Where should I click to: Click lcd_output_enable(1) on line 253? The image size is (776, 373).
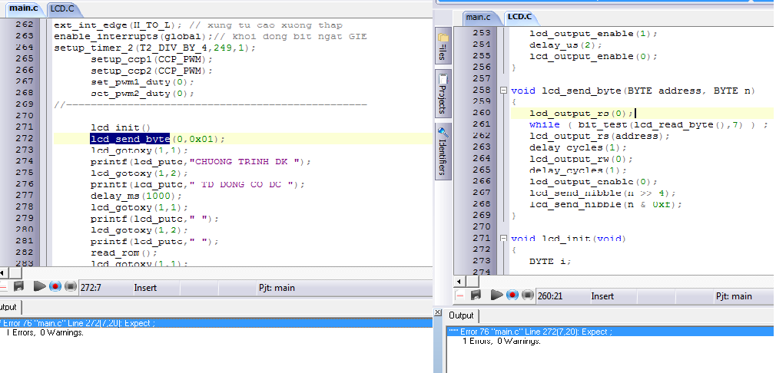coord(593,34)
